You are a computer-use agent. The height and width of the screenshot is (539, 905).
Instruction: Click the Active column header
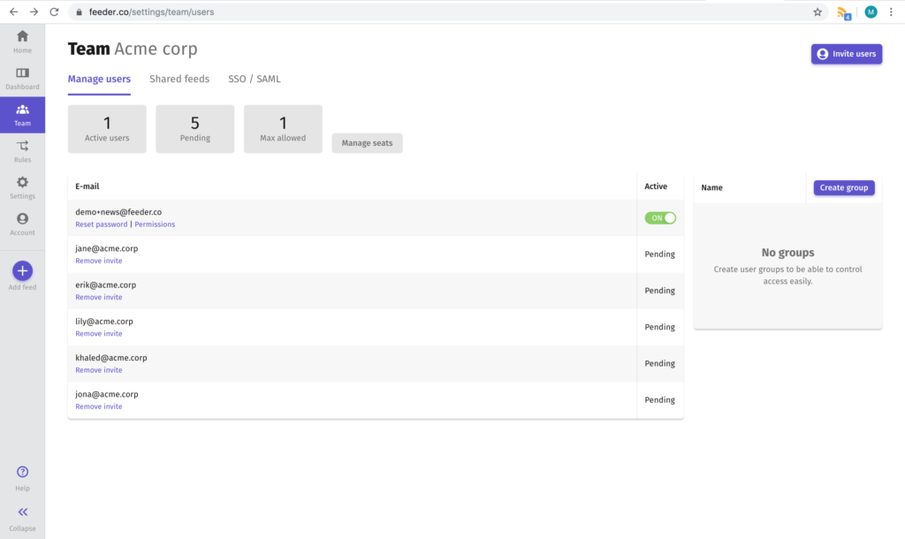pyautogui.click(x=656, y=186)
